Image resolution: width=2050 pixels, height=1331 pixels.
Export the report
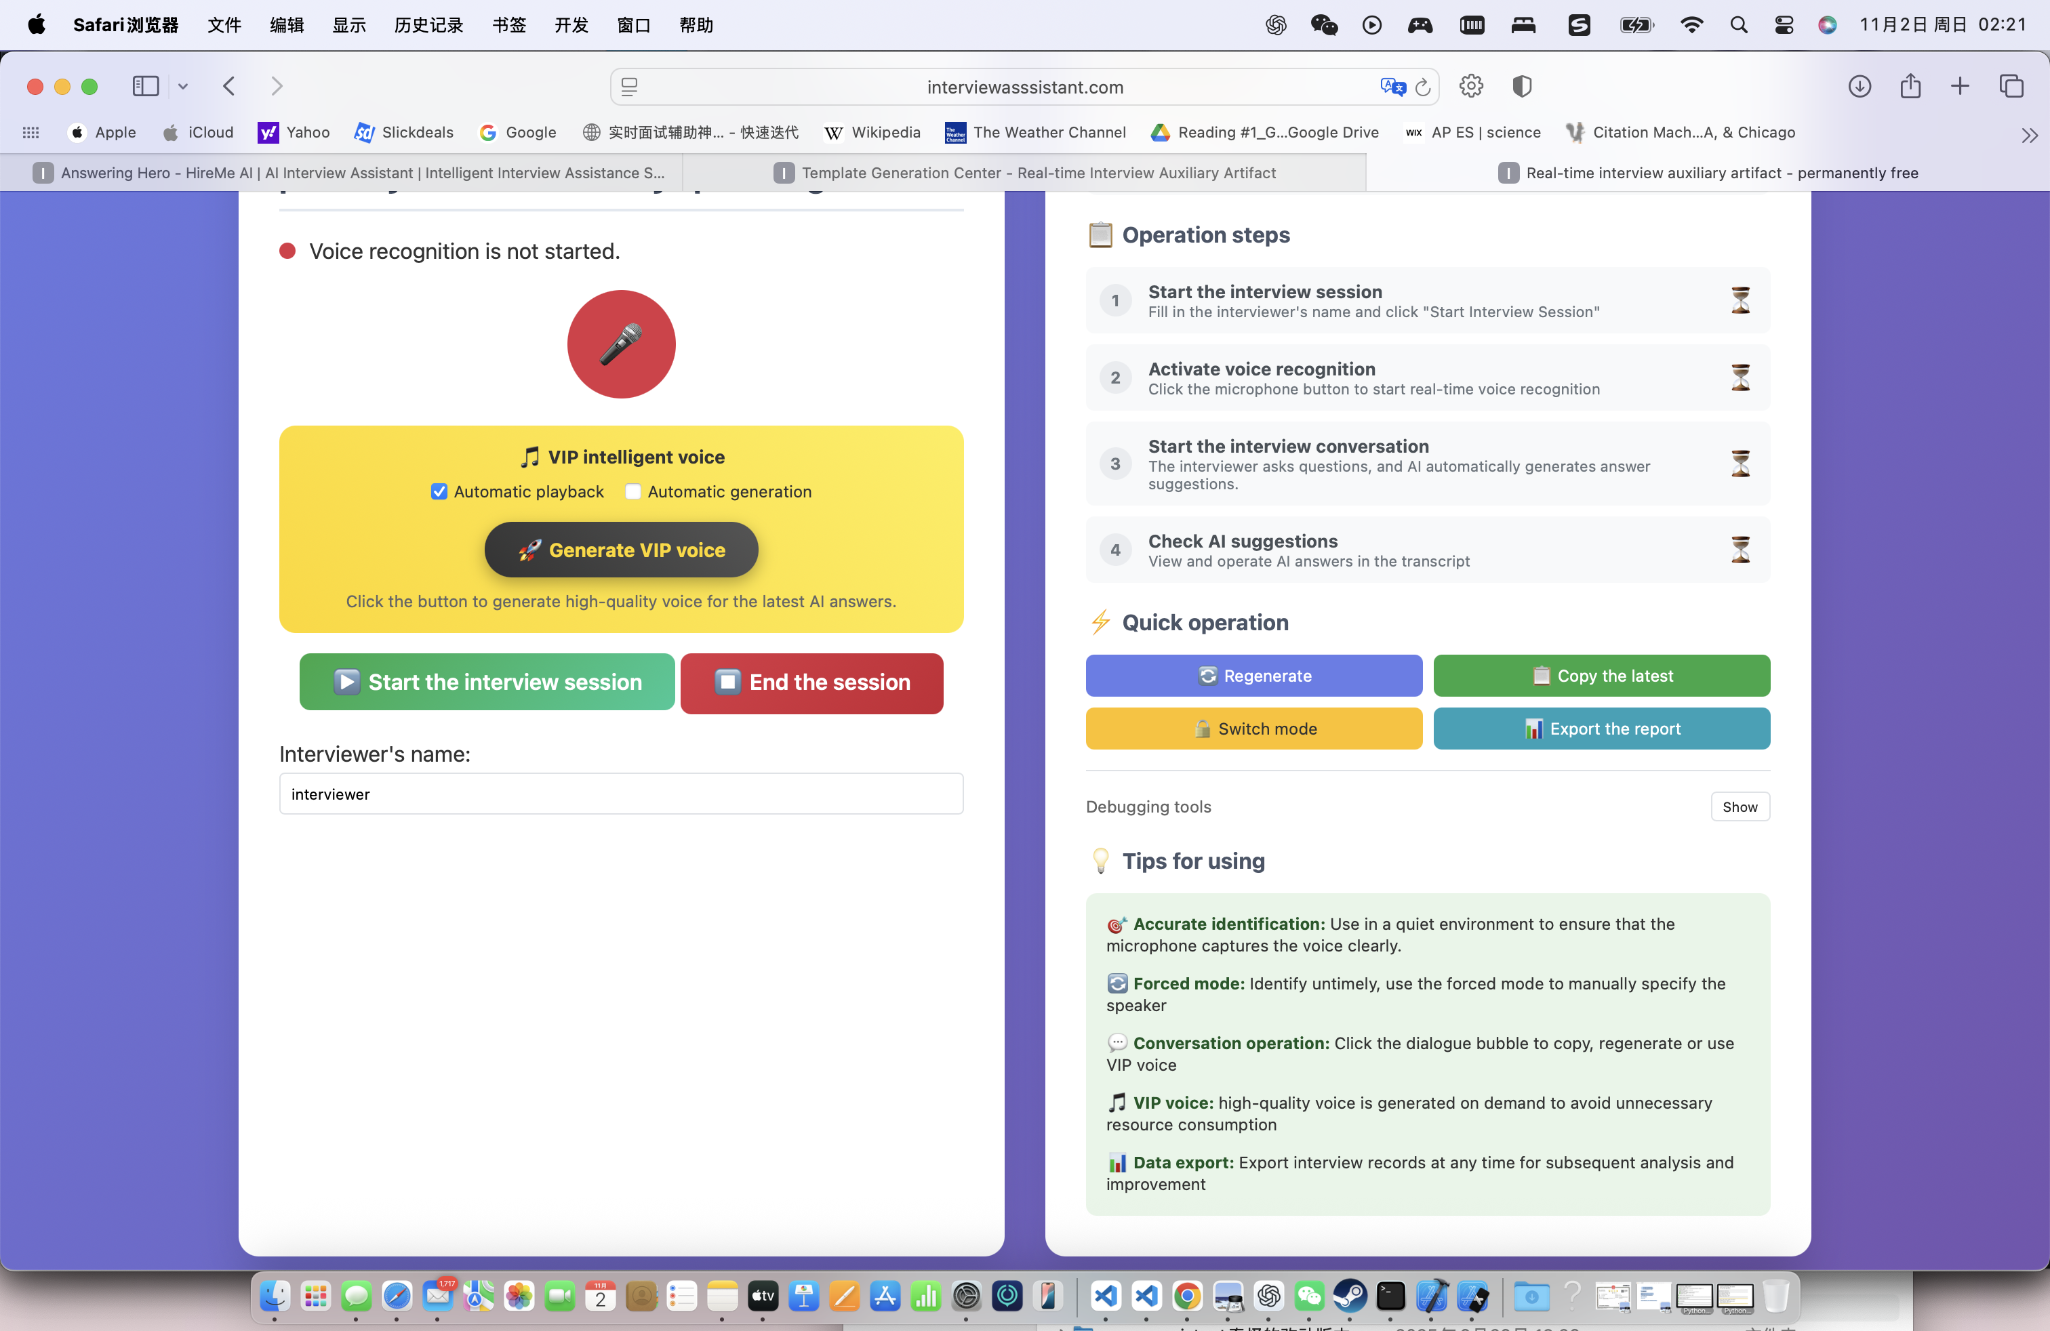click(1601, 729)
